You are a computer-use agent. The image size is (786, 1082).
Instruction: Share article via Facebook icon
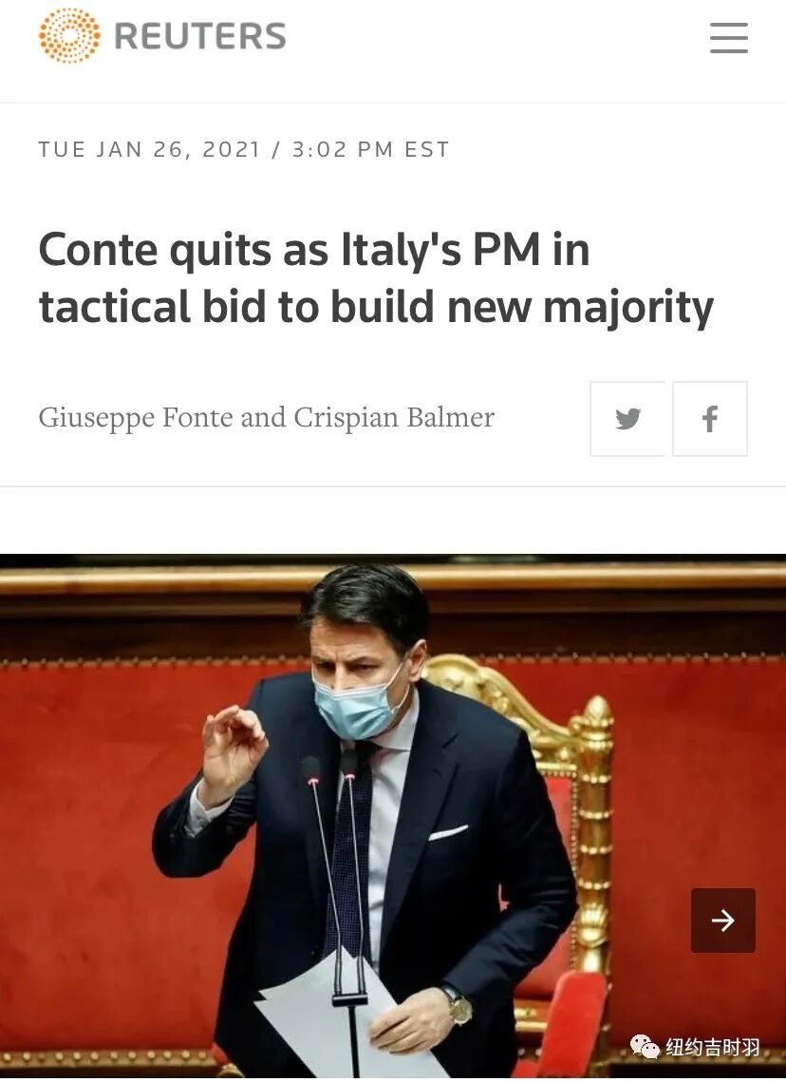tap(709, 418)
